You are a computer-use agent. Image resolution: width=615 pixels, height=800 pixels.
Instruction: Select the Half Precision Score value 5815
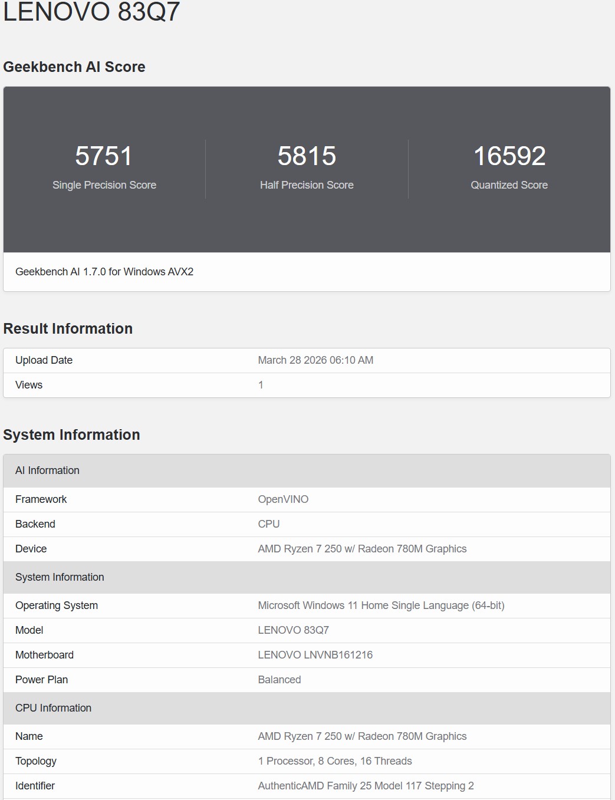tap(307, 156)
